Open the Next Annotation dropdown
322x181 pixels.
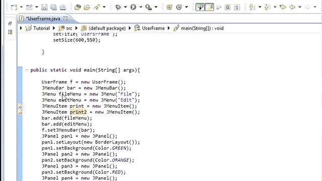[x=260, y=7]
